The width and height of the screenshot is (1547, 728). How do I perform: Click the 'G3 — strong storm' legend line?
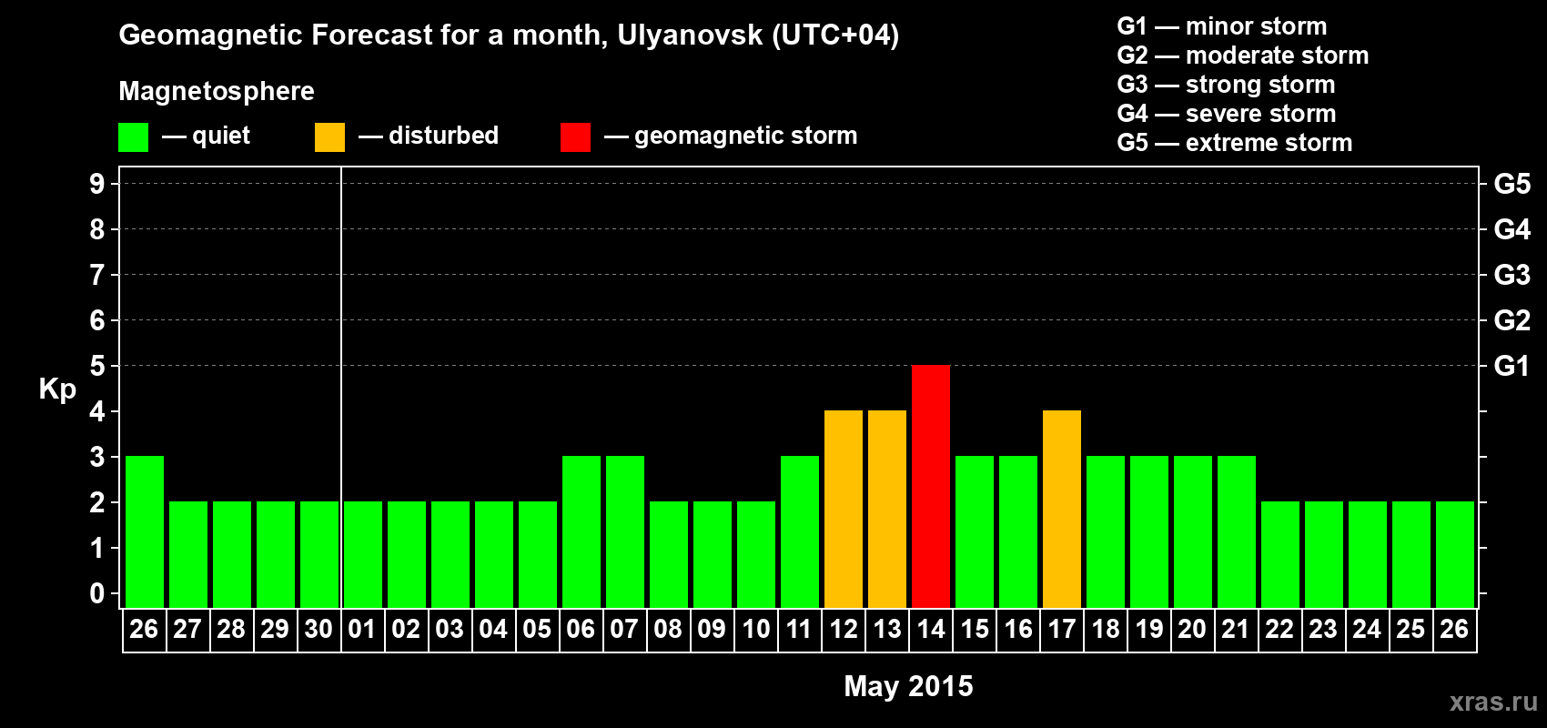(x=1227, y=85)
